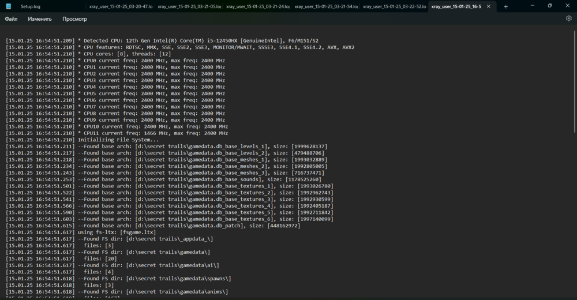Image resolution: width=577 pixels, height=300 pixels.
Task: Click the using fs-ltx: [fsgame.ltx] line
Action: (81, 232)
